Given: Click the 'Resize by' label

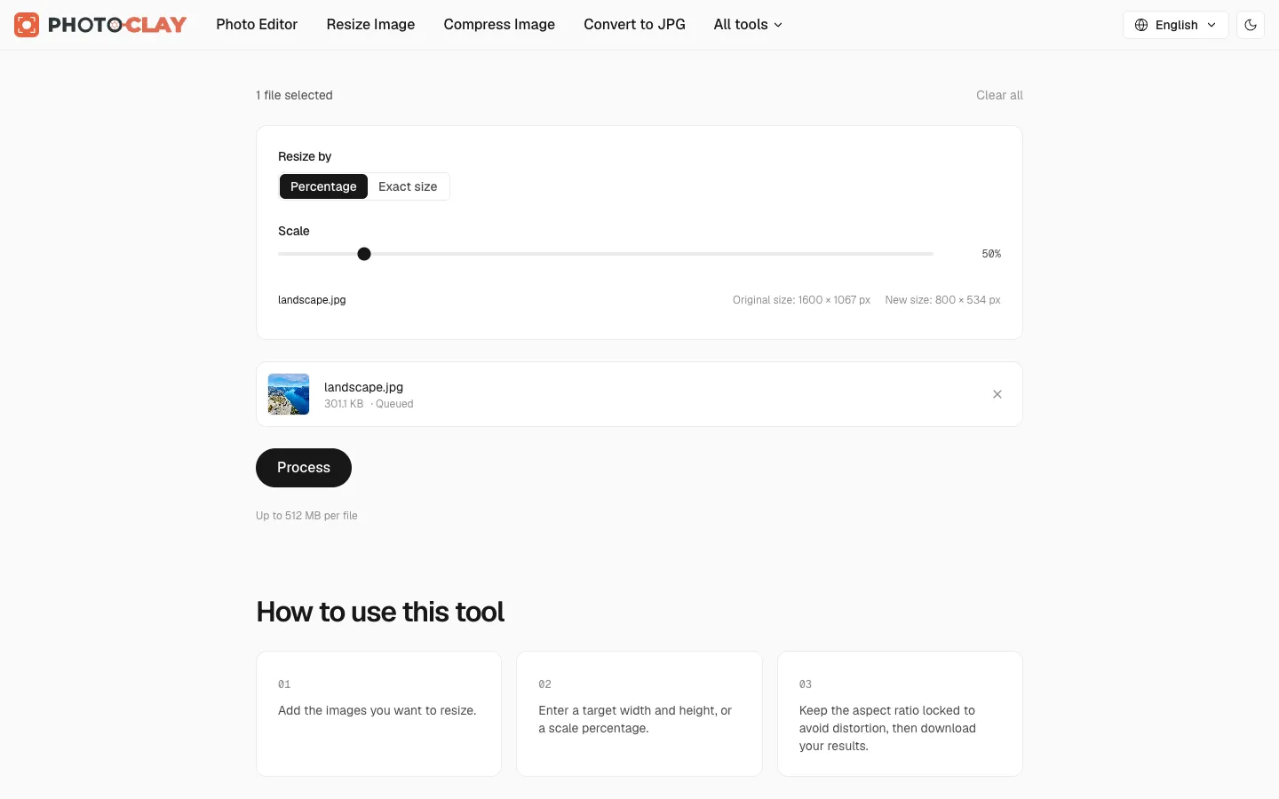Looking at the screenshot, I should pos(305,156).
